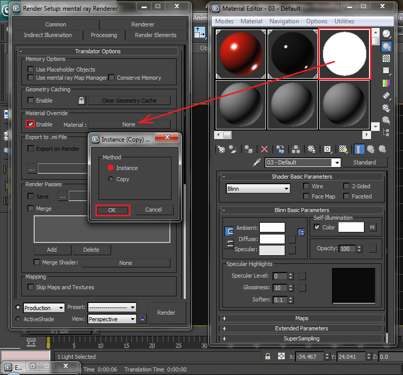
Task: Open Material Editor Options icon
Action: tap(386, 108)
